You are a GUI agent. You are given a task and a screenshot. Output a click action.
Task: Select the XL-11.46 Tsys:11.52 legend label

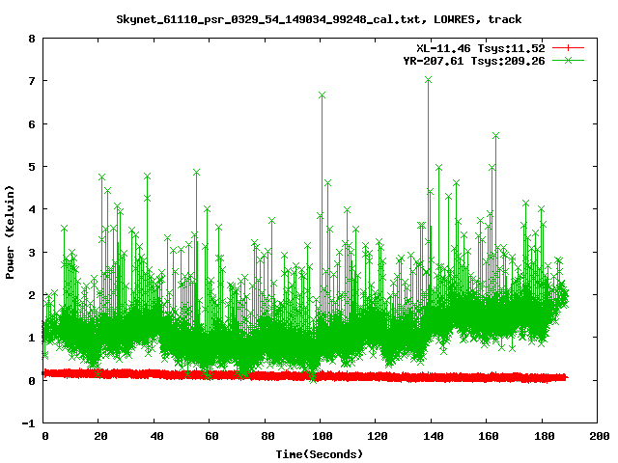click(x=479, y=47)
